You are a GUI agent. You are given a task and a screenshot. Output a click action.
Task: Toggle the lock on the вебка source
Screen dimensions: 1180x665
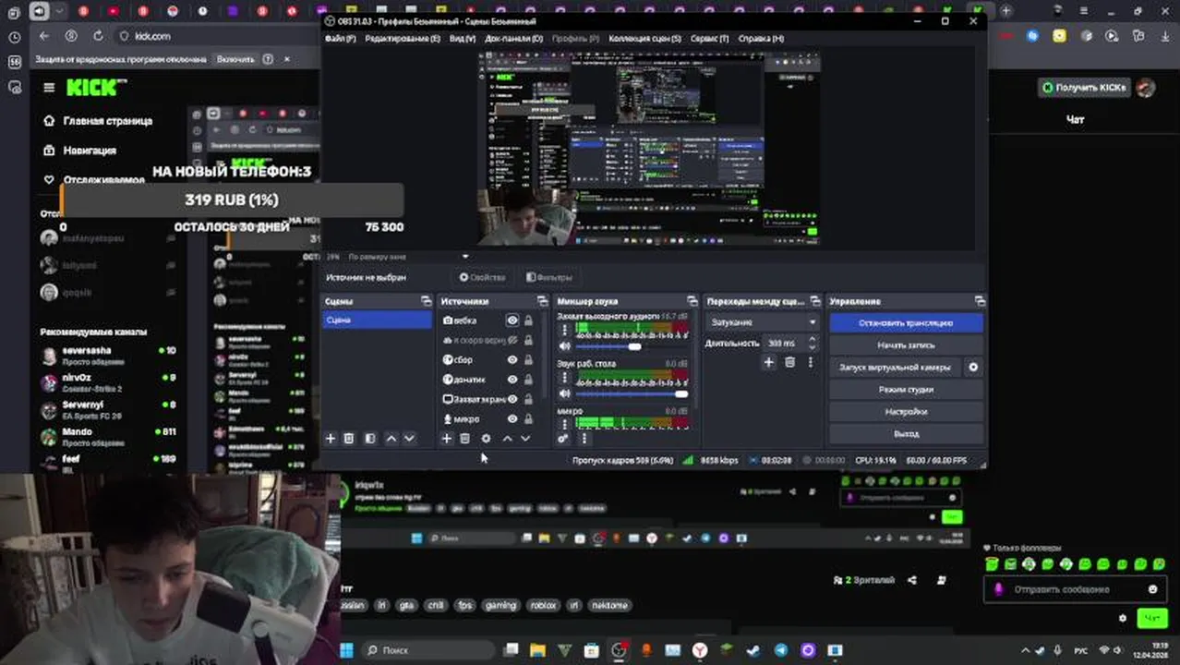528,320
